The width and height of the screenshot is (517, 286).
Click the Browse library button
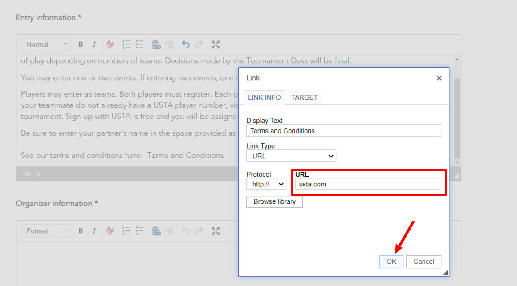click(274, 201)
